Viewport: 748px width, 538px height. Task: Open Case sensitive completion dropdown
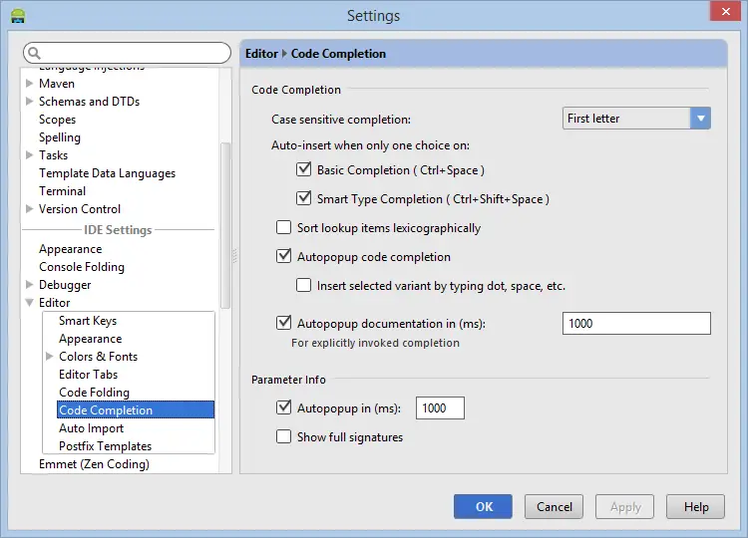pos(700,119)
